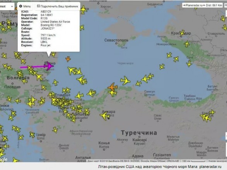Click the Model value Boeing RC-135V
This screenshot has width=227, height=170.
(x=51, y=25)
